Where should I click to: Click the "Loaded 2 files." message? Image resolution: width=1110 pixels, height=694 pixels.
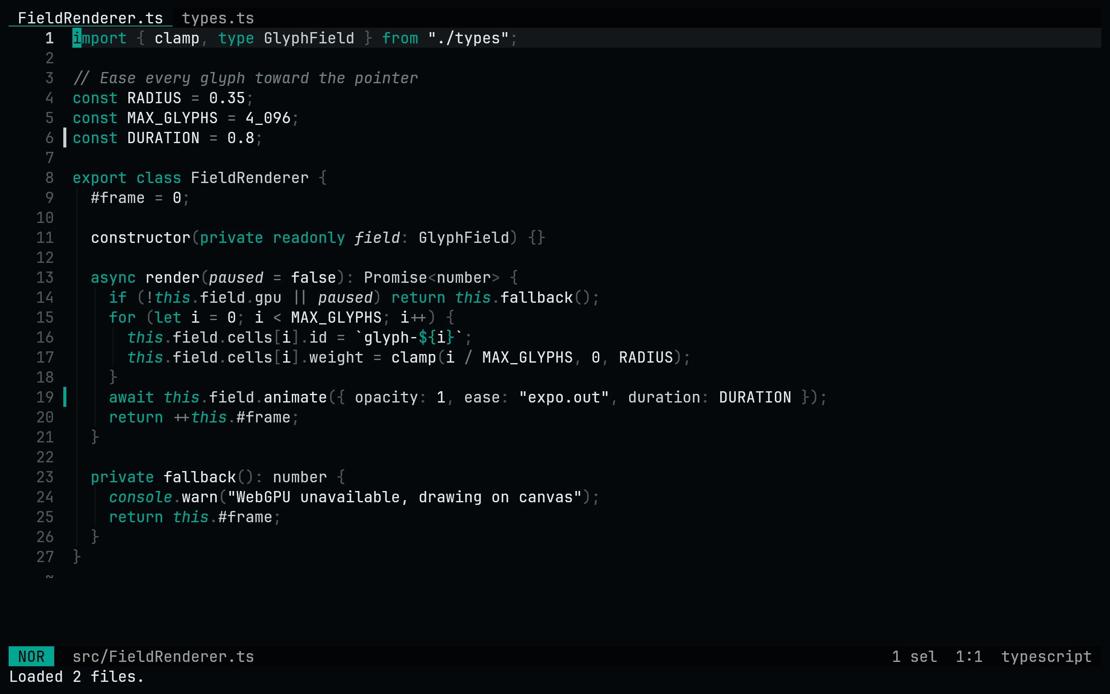(x=76, y=677)
